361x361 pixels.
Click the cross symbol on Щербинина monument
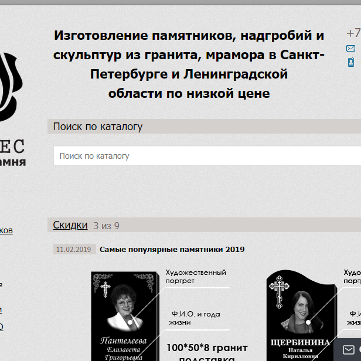tap(279, 288)
